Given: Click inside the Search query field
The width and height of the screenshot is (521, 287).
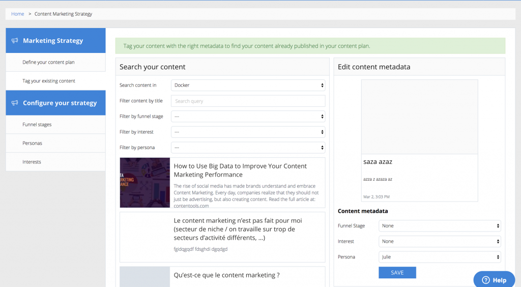Looking at the screenshot, I should (248, 101).
